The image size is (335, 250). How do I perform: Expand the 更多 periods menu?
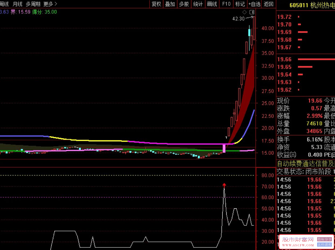point(50,4)
